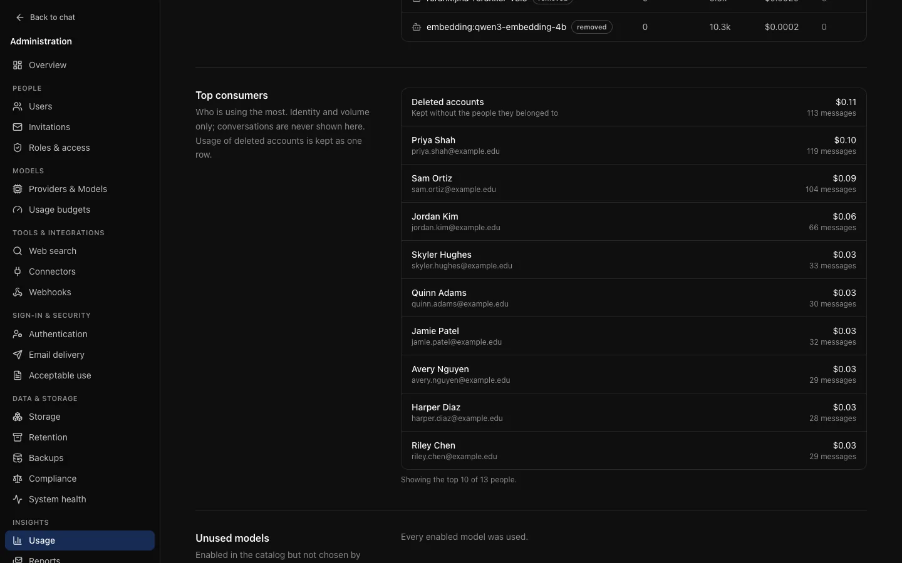This screenshot has width=902, height=563.
Task: Click the $0.11 amount for Deleted accounts
Action: tap(846, 102)
